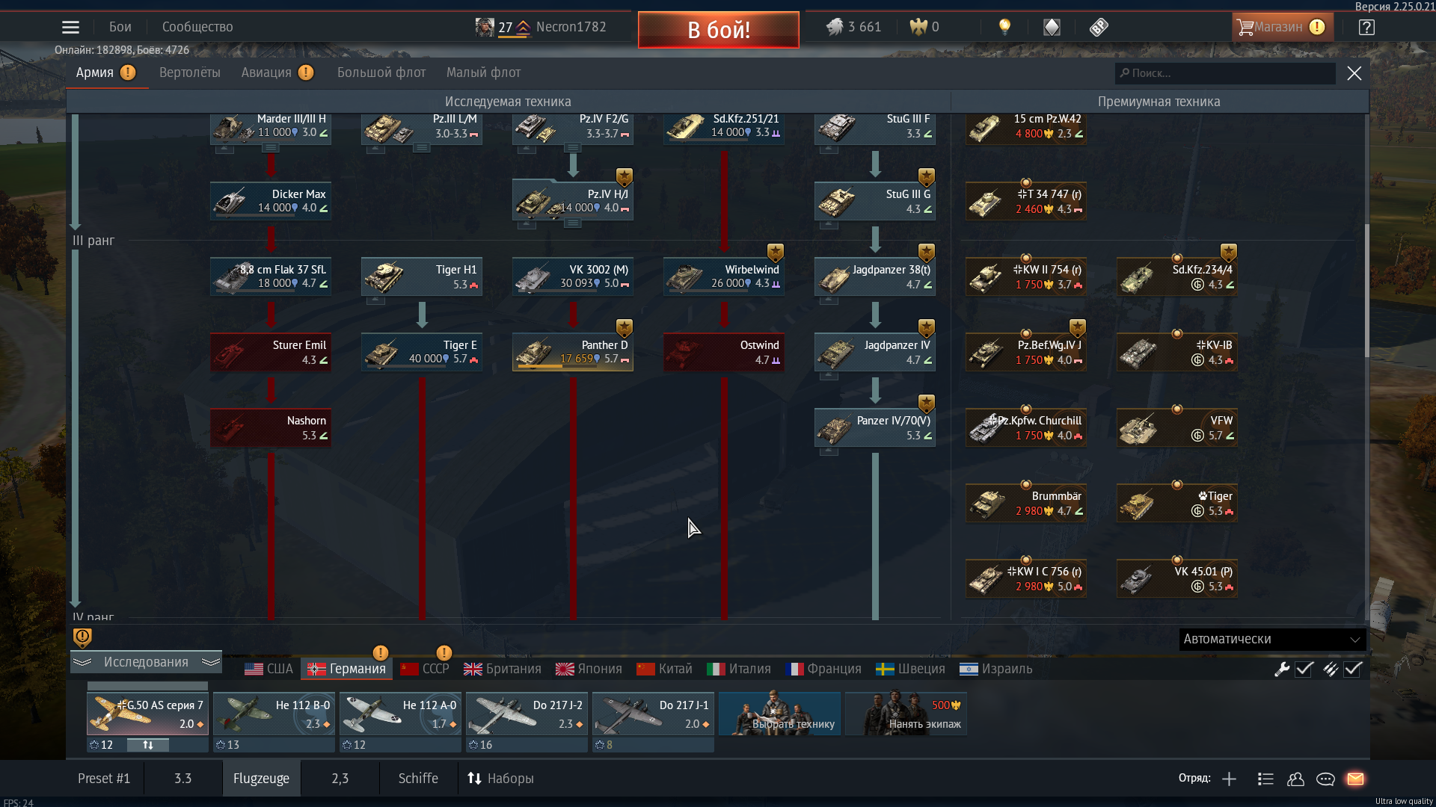Select the Panther D vehicle

[572, 352]
